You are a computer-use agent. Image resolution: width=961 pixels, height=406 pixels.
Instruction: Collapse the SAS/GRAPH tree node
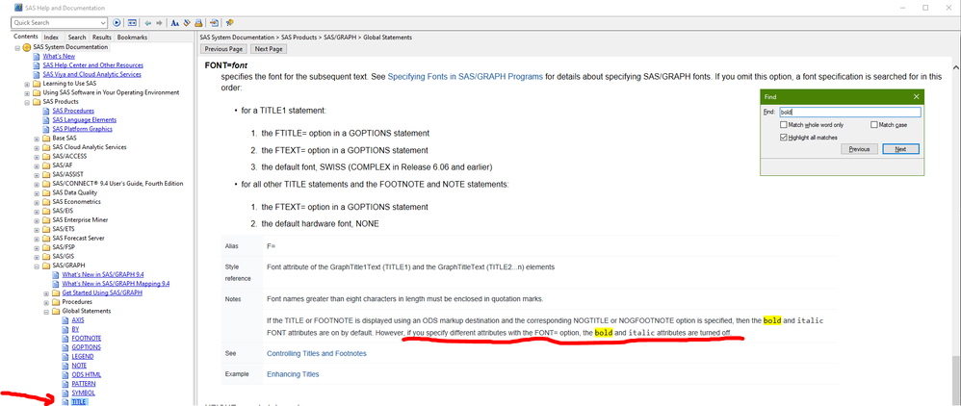37,266
